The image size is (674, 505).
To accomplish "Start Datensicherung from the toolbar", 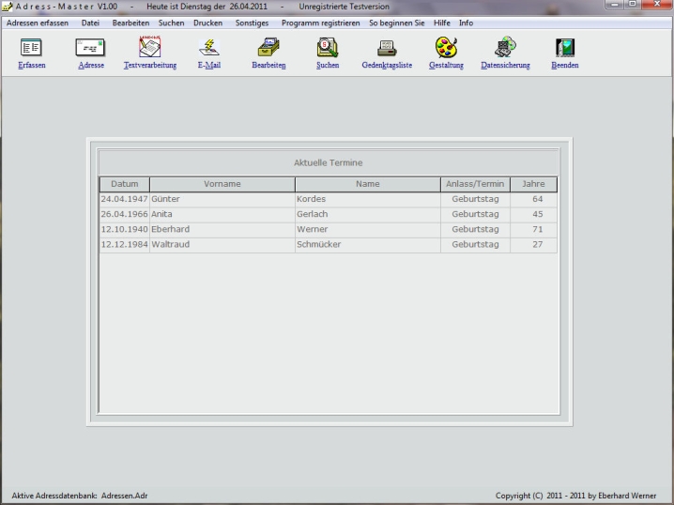I will [x=505, y=48].
